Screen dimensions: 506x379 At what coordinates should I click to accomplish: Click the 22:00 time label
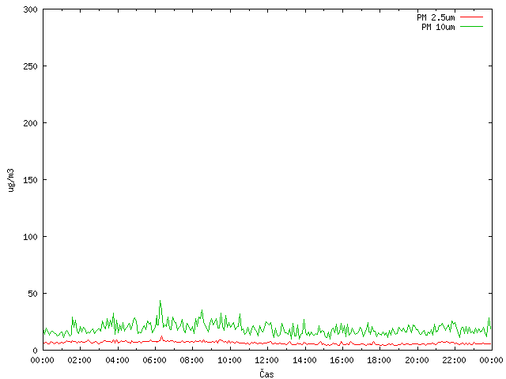[x=454, y=360]
